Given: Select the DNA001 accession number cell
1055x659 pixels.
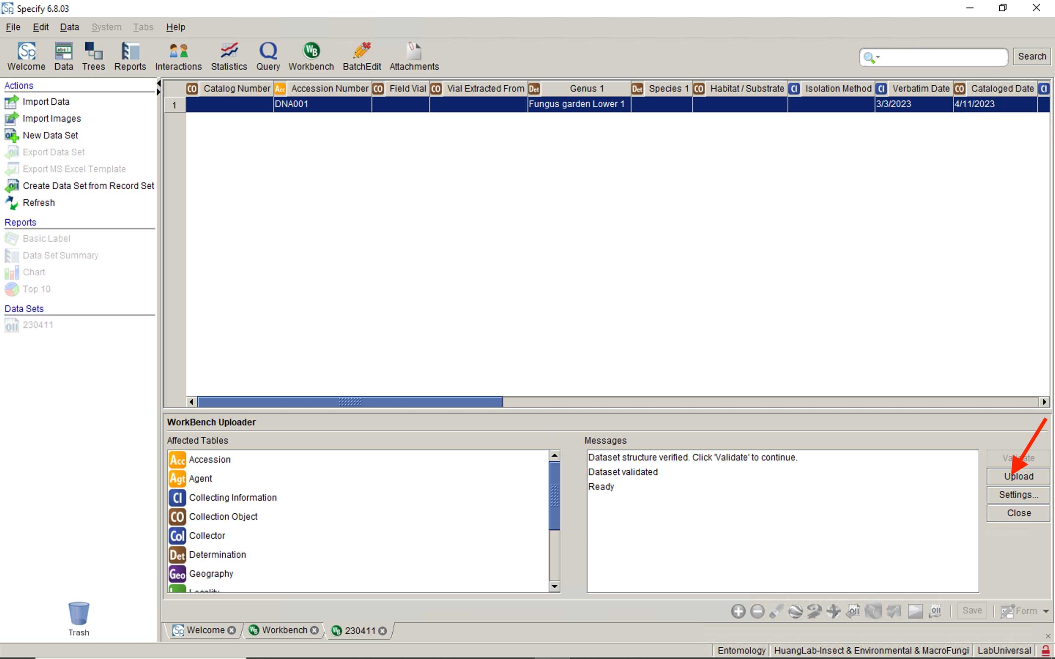Looking at the screenshot, I should 323,104.
